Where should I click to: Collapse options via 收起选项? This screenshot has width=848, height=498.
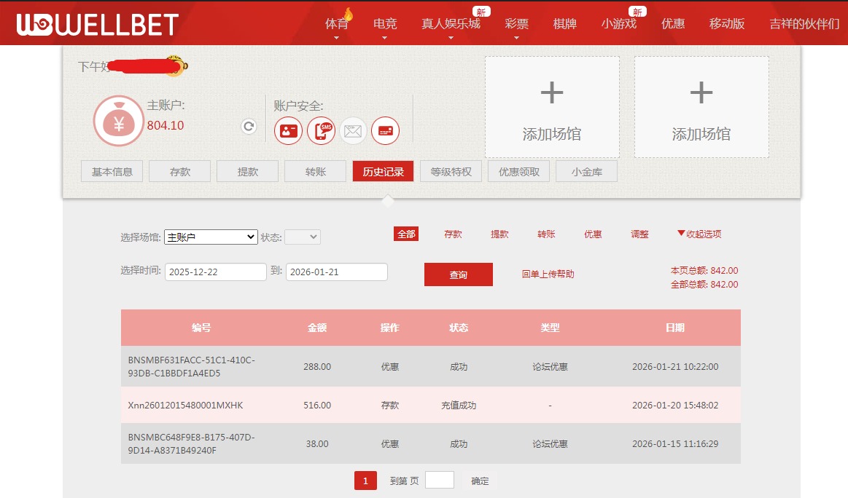tap(699, 234)
